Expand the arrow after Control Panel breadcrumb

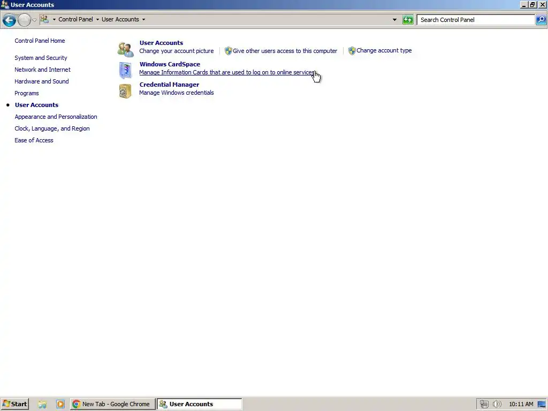pos(97,20)
